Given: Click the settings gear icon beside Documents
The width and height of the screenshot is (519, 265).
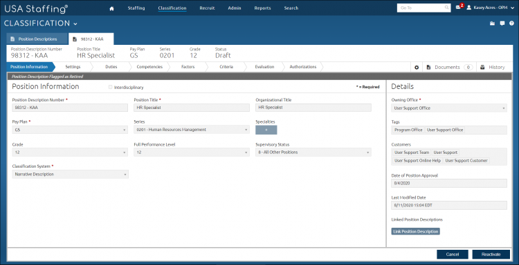Looking at the screenshot, I should click(x=417, y=68).
